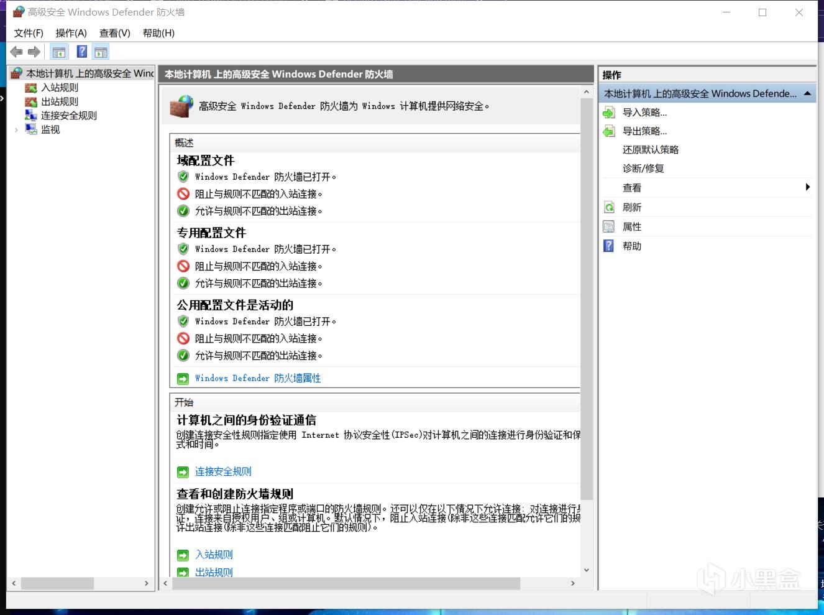Select 出站规则 in the left tree
The height and width of the screenshot is (615, 824).
tap(60, 101)
